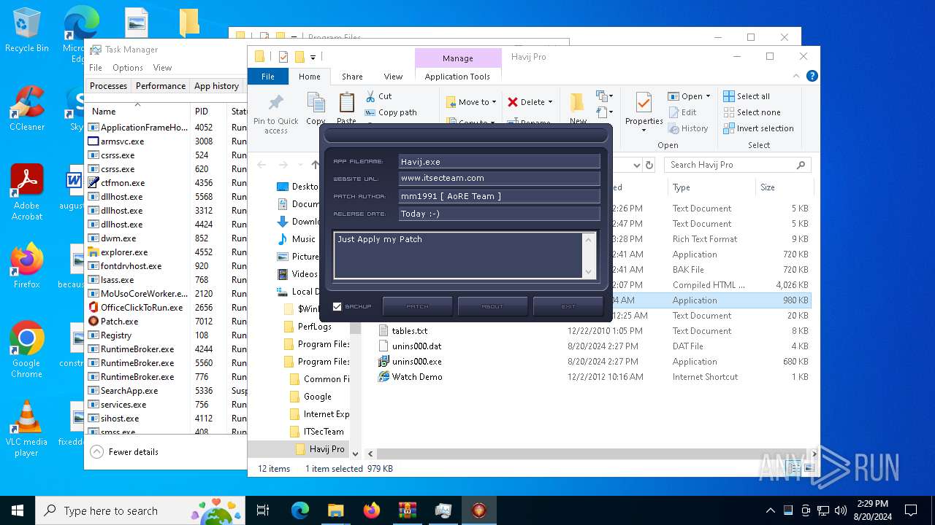Open the Application Tools tab

coord(457,76)
